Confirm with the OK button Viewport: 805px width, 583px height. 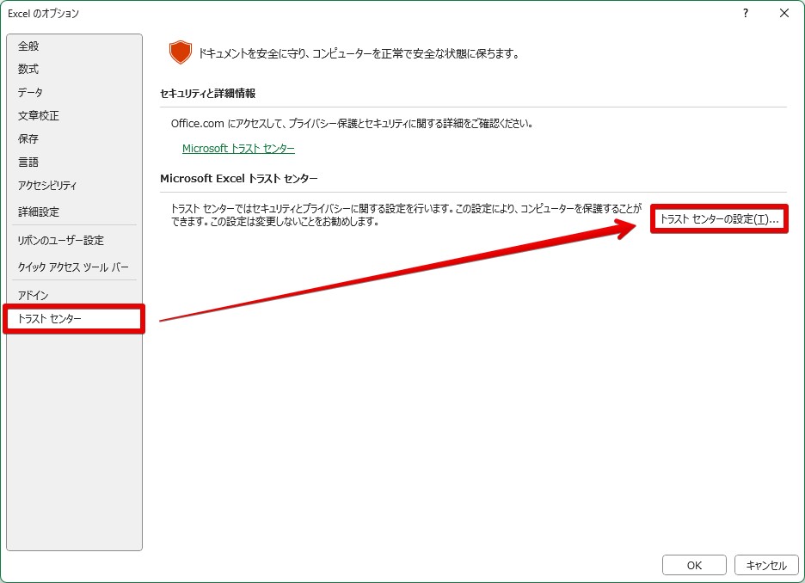pyautogui.click(x=694, y=565)
